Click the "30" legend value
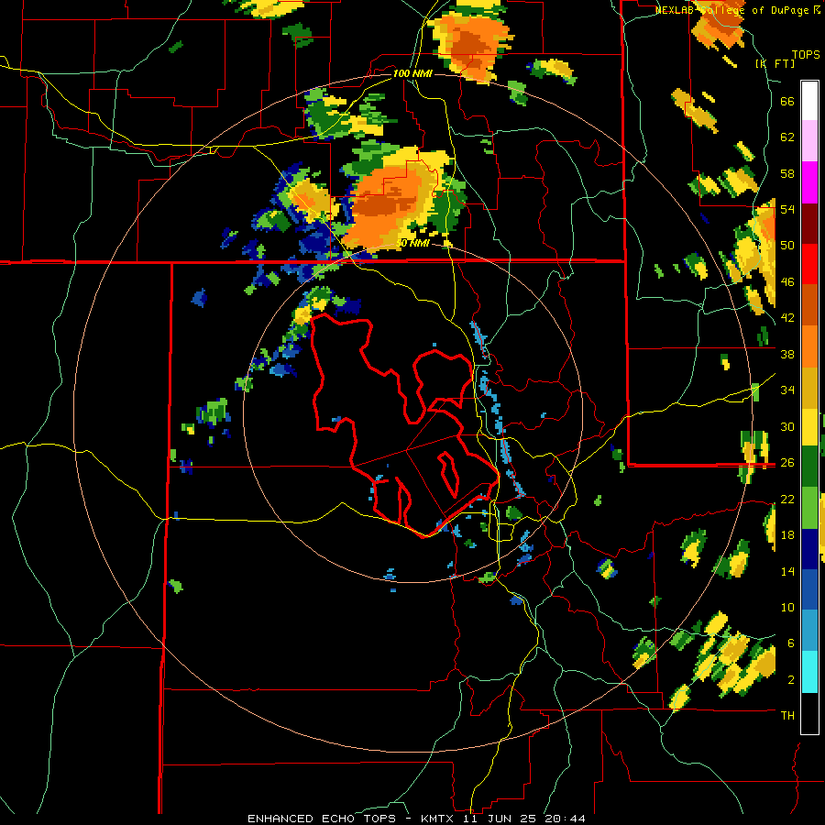 [787, 426]
